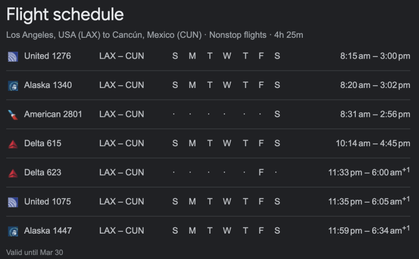Click the Alaska logo beside flight 1340

click(x=12, y=85)
